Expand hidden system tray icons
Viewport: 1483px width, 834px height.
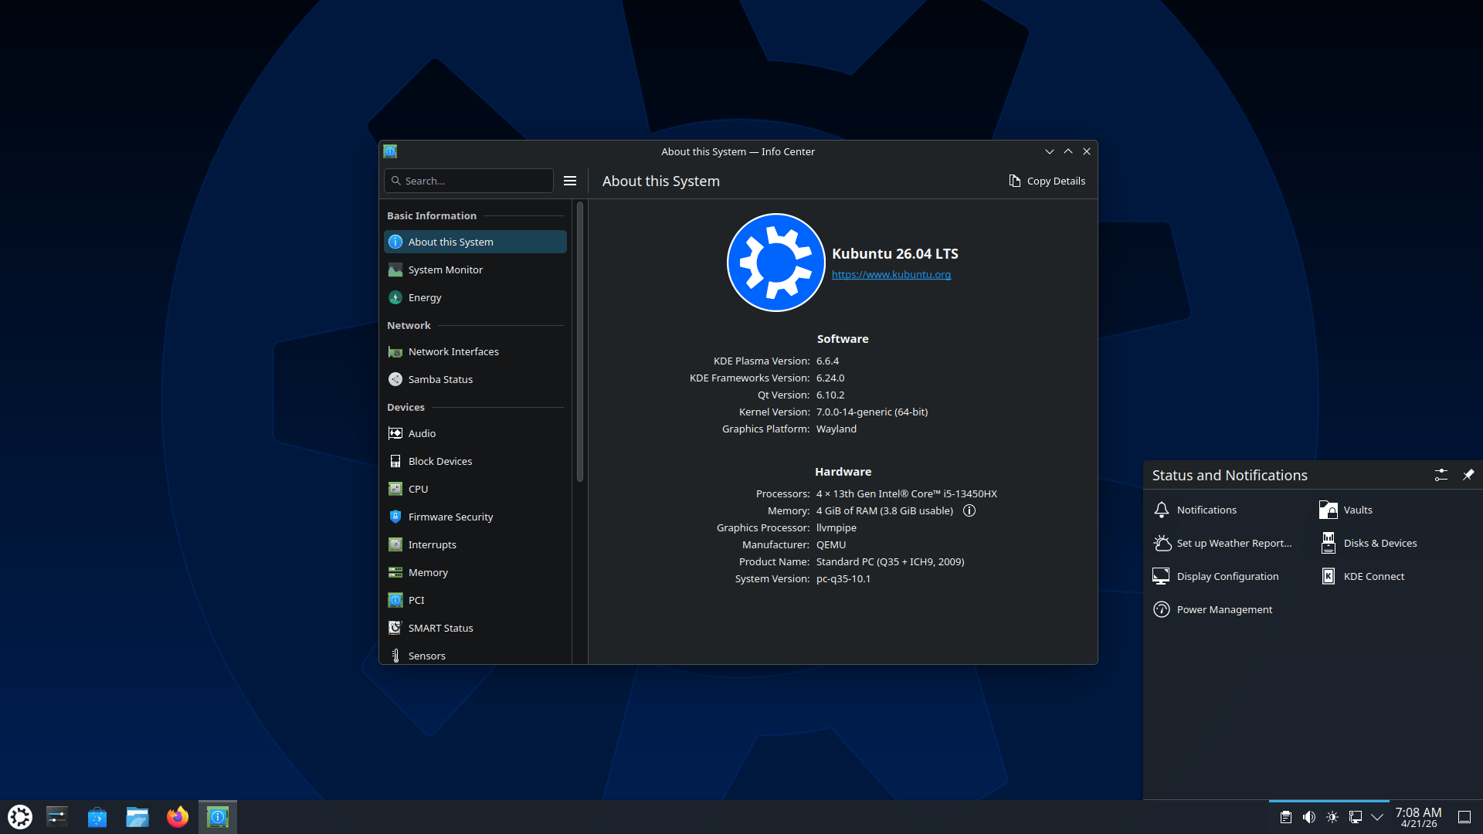point(1377,816)
